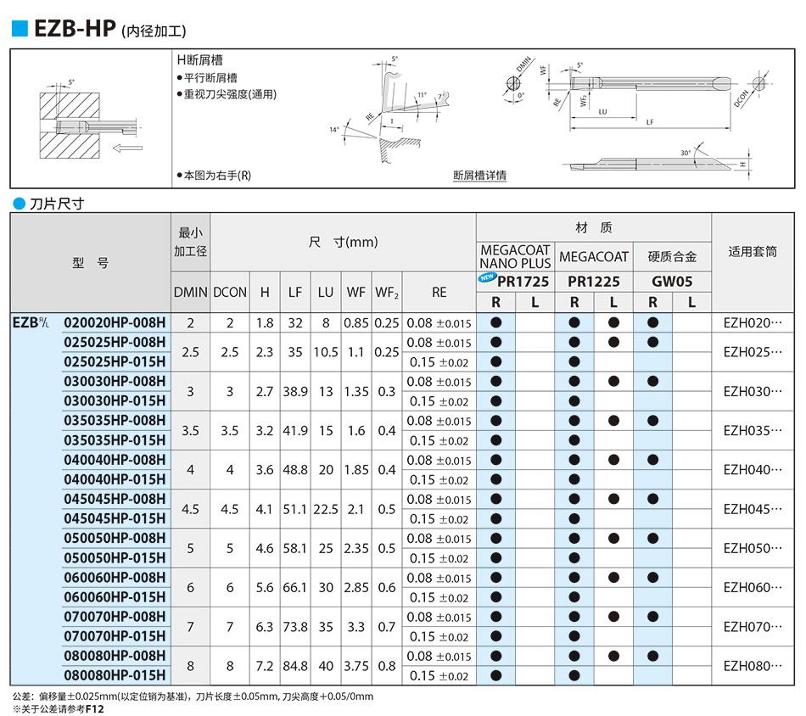The width and height of the screenshot is (806, 716).
Task: Click the 断屑槽详情 caption
Action: coord(479,176)
